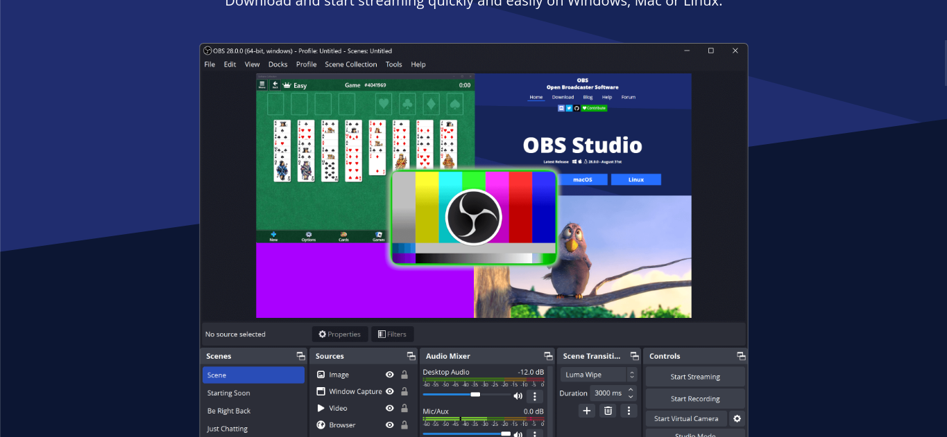947x437 pixels.
Task: Undock the Scenes panel
Action: pos(300,356)
